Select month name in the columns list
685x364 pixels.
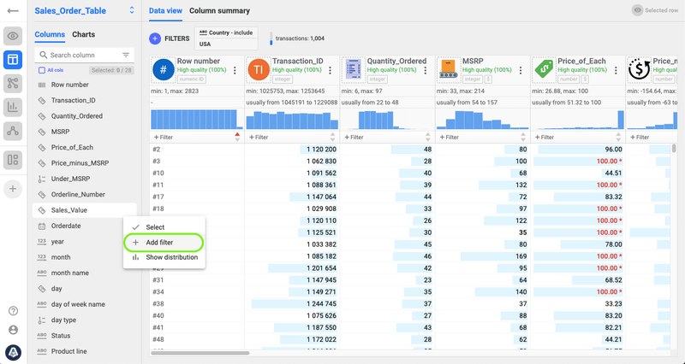[x=85, y=273]
